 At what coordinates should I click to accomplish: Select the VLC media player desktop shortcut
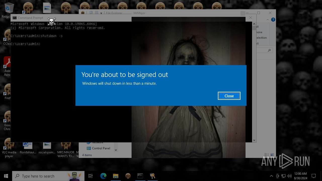tap(9, 148)
